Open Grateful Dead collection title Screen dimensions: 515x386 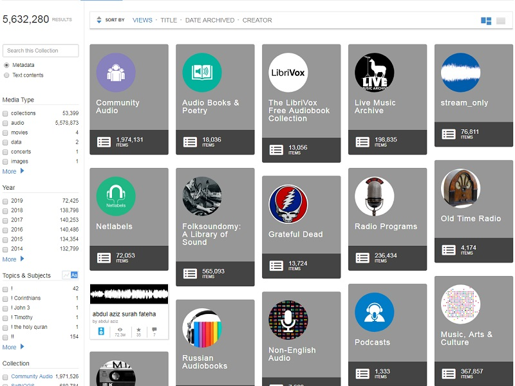pos(295,234)
